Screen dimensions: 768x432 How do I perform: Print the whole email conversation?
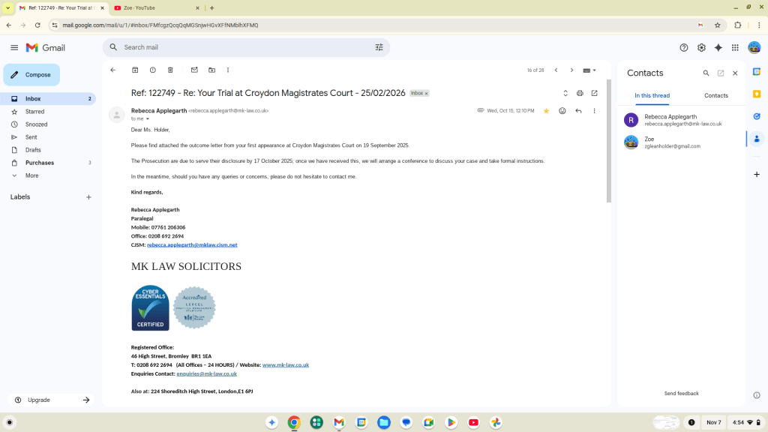click(580, 93)
